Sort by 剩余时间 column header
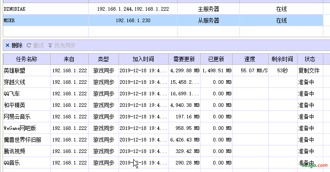 [x=282, y=59]
